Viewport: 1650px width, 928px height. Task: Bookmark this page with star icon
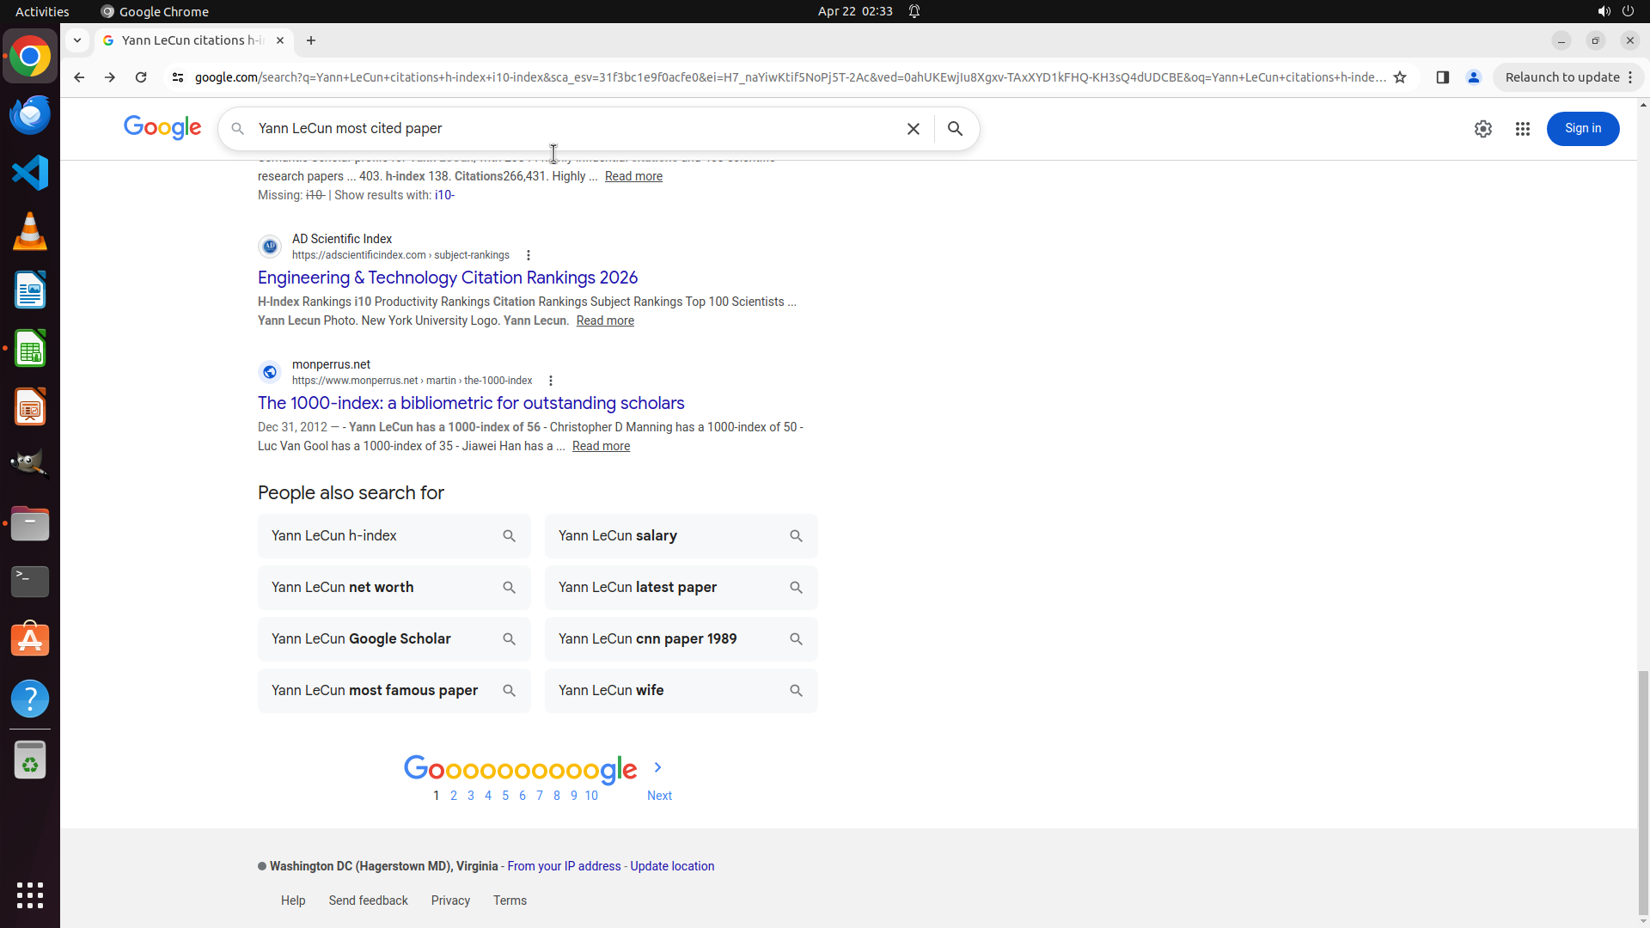pos(1400,77)
